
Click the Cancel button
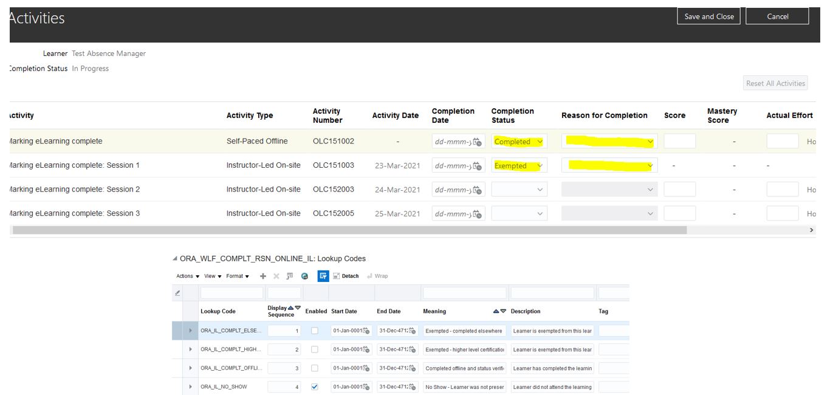(777, 16)
